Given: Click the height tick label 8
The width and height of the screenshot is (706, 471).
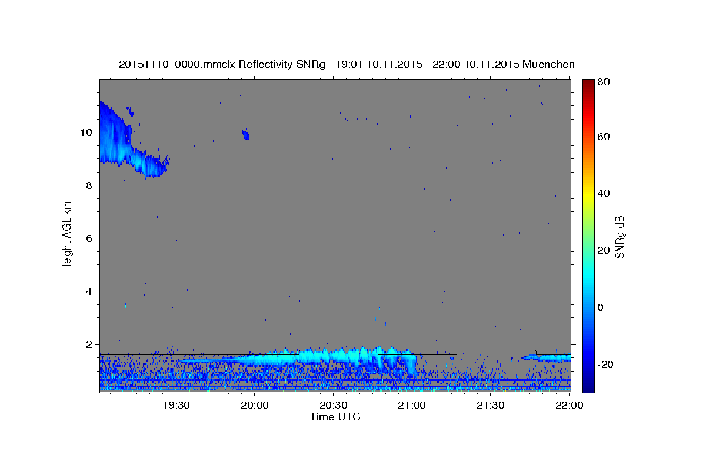Looking at the screenshot, I should [x=90, y=185].
